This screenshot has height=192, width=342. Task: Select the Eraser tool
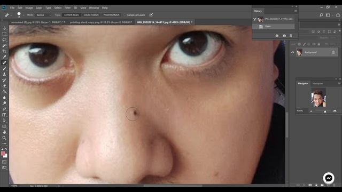[x=4, y=86]
